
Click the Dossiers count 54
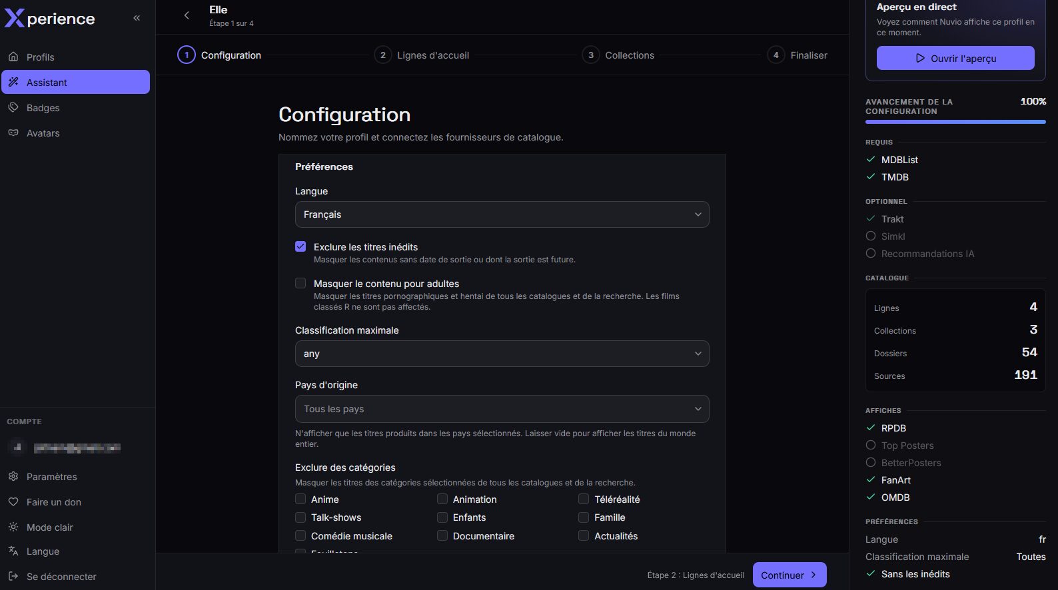coord(1029,352)
